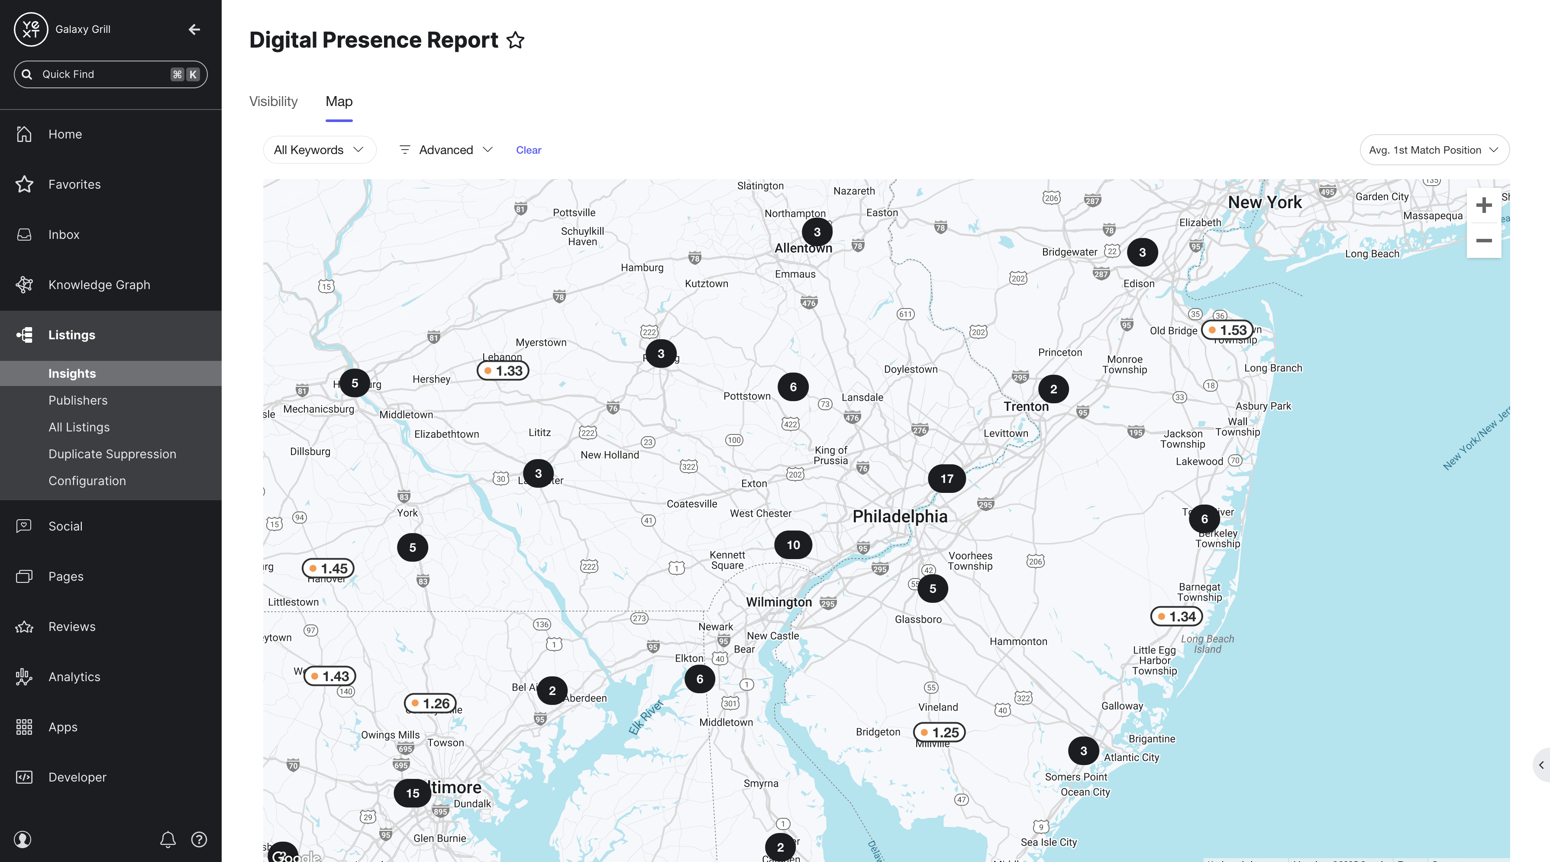1550x862 pixels.
Task: Select the cluster marker showing 10
Action: tap(794, 545)
